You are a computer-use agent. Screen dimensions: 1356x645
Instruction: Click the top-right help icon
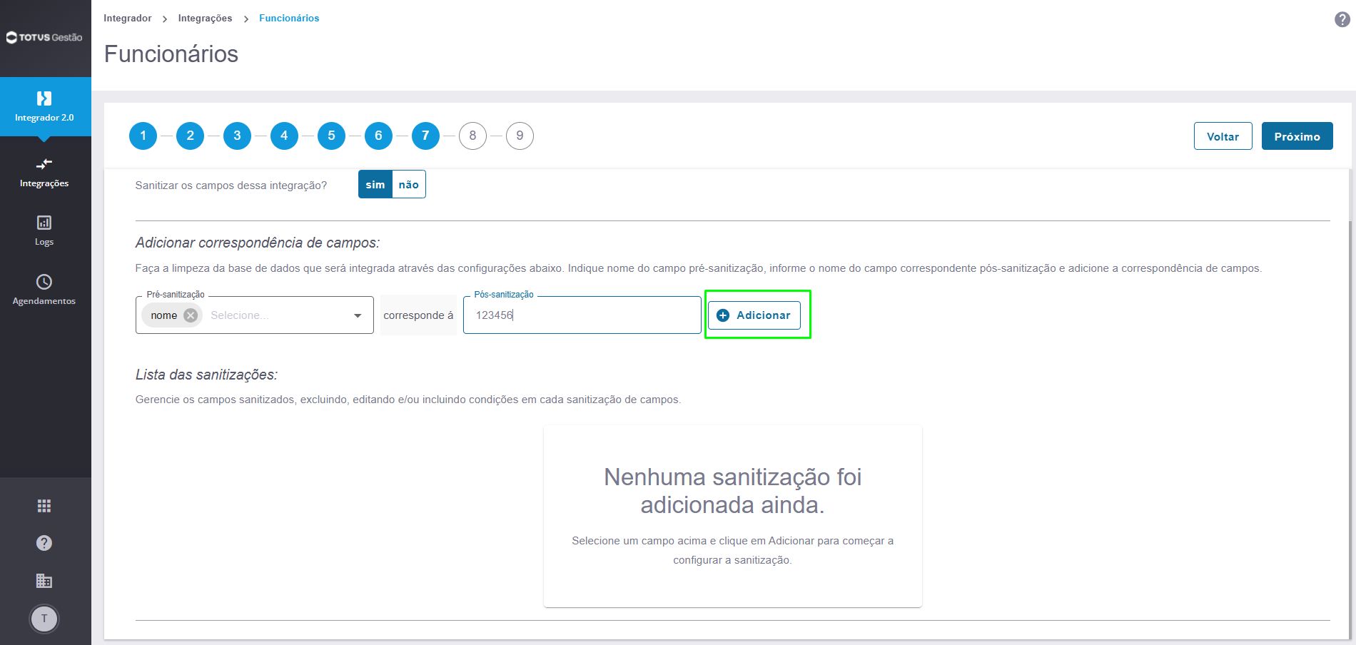[x=1342, y=19]
